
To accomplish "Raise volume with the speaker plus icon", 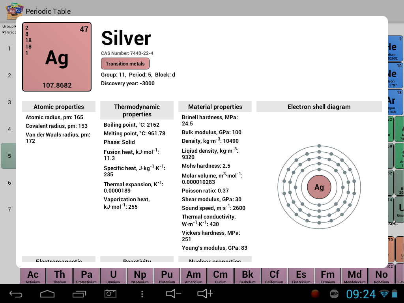I will click(x=205, y=294).
